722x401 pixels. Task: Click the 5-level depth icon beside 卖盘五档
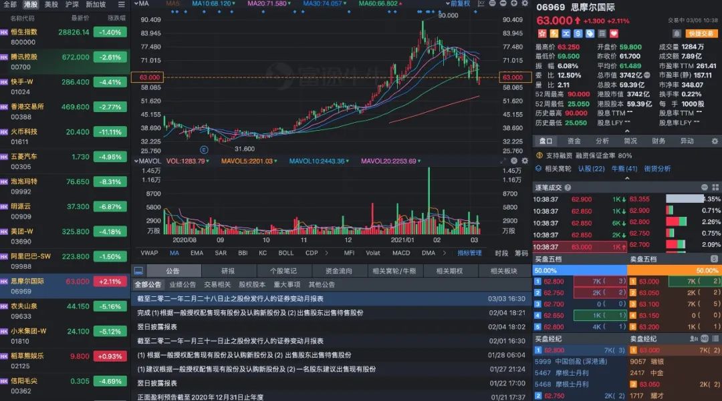[x=714, y=259]
